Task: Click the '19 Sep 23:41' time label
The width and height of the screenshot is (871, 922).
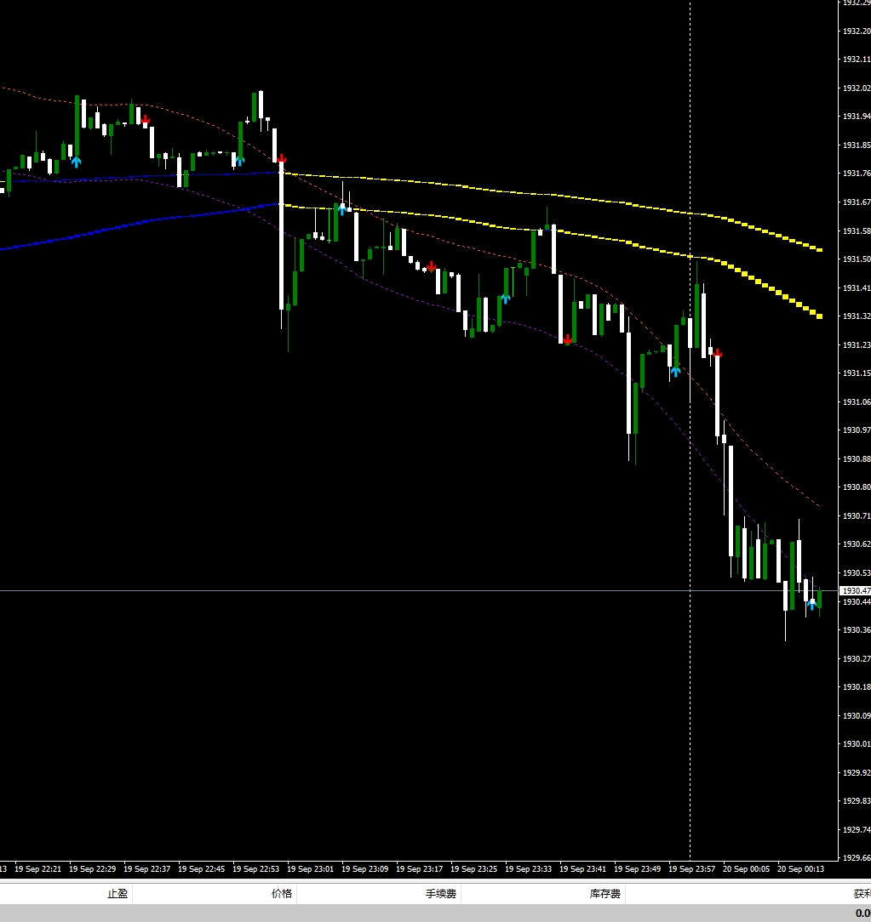Action: coord(582,868)
